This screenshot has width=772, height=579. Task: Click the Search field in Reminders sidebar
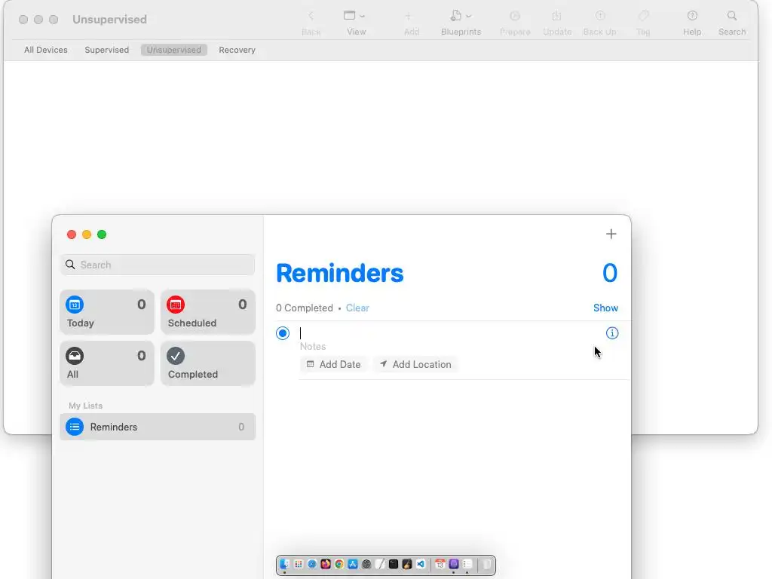[158, 265]
